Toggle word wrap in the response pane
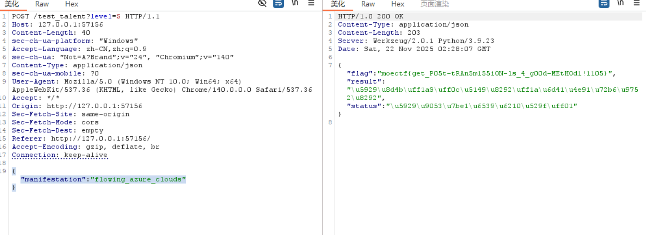The image size is (646, 235). tap(604, 3)
